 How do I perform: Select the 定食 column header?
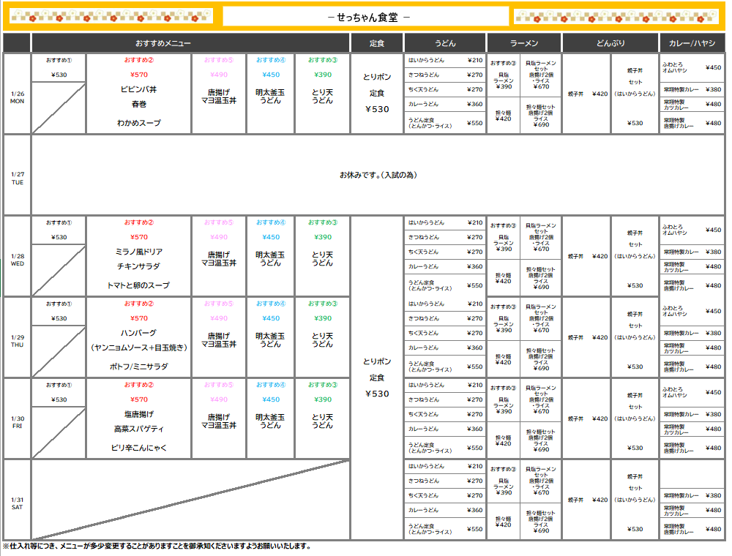click(x=377, y=43)
